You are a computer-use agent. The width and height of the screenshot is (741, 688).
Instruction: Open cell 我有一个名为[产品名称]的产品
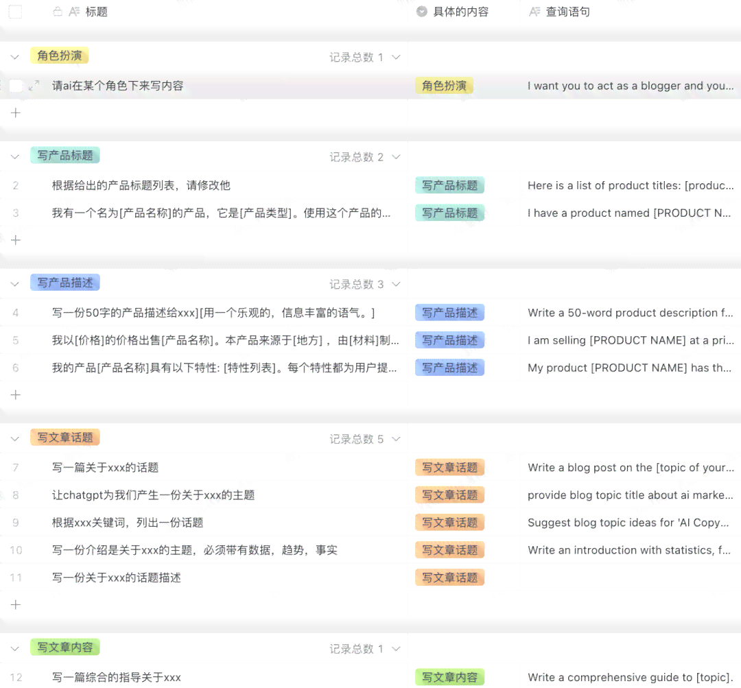pos(221,213)
